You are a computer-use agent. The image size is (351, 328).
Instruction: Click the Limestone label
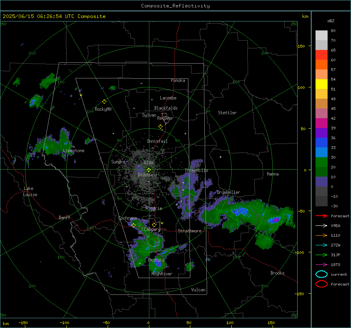point(74,151)
